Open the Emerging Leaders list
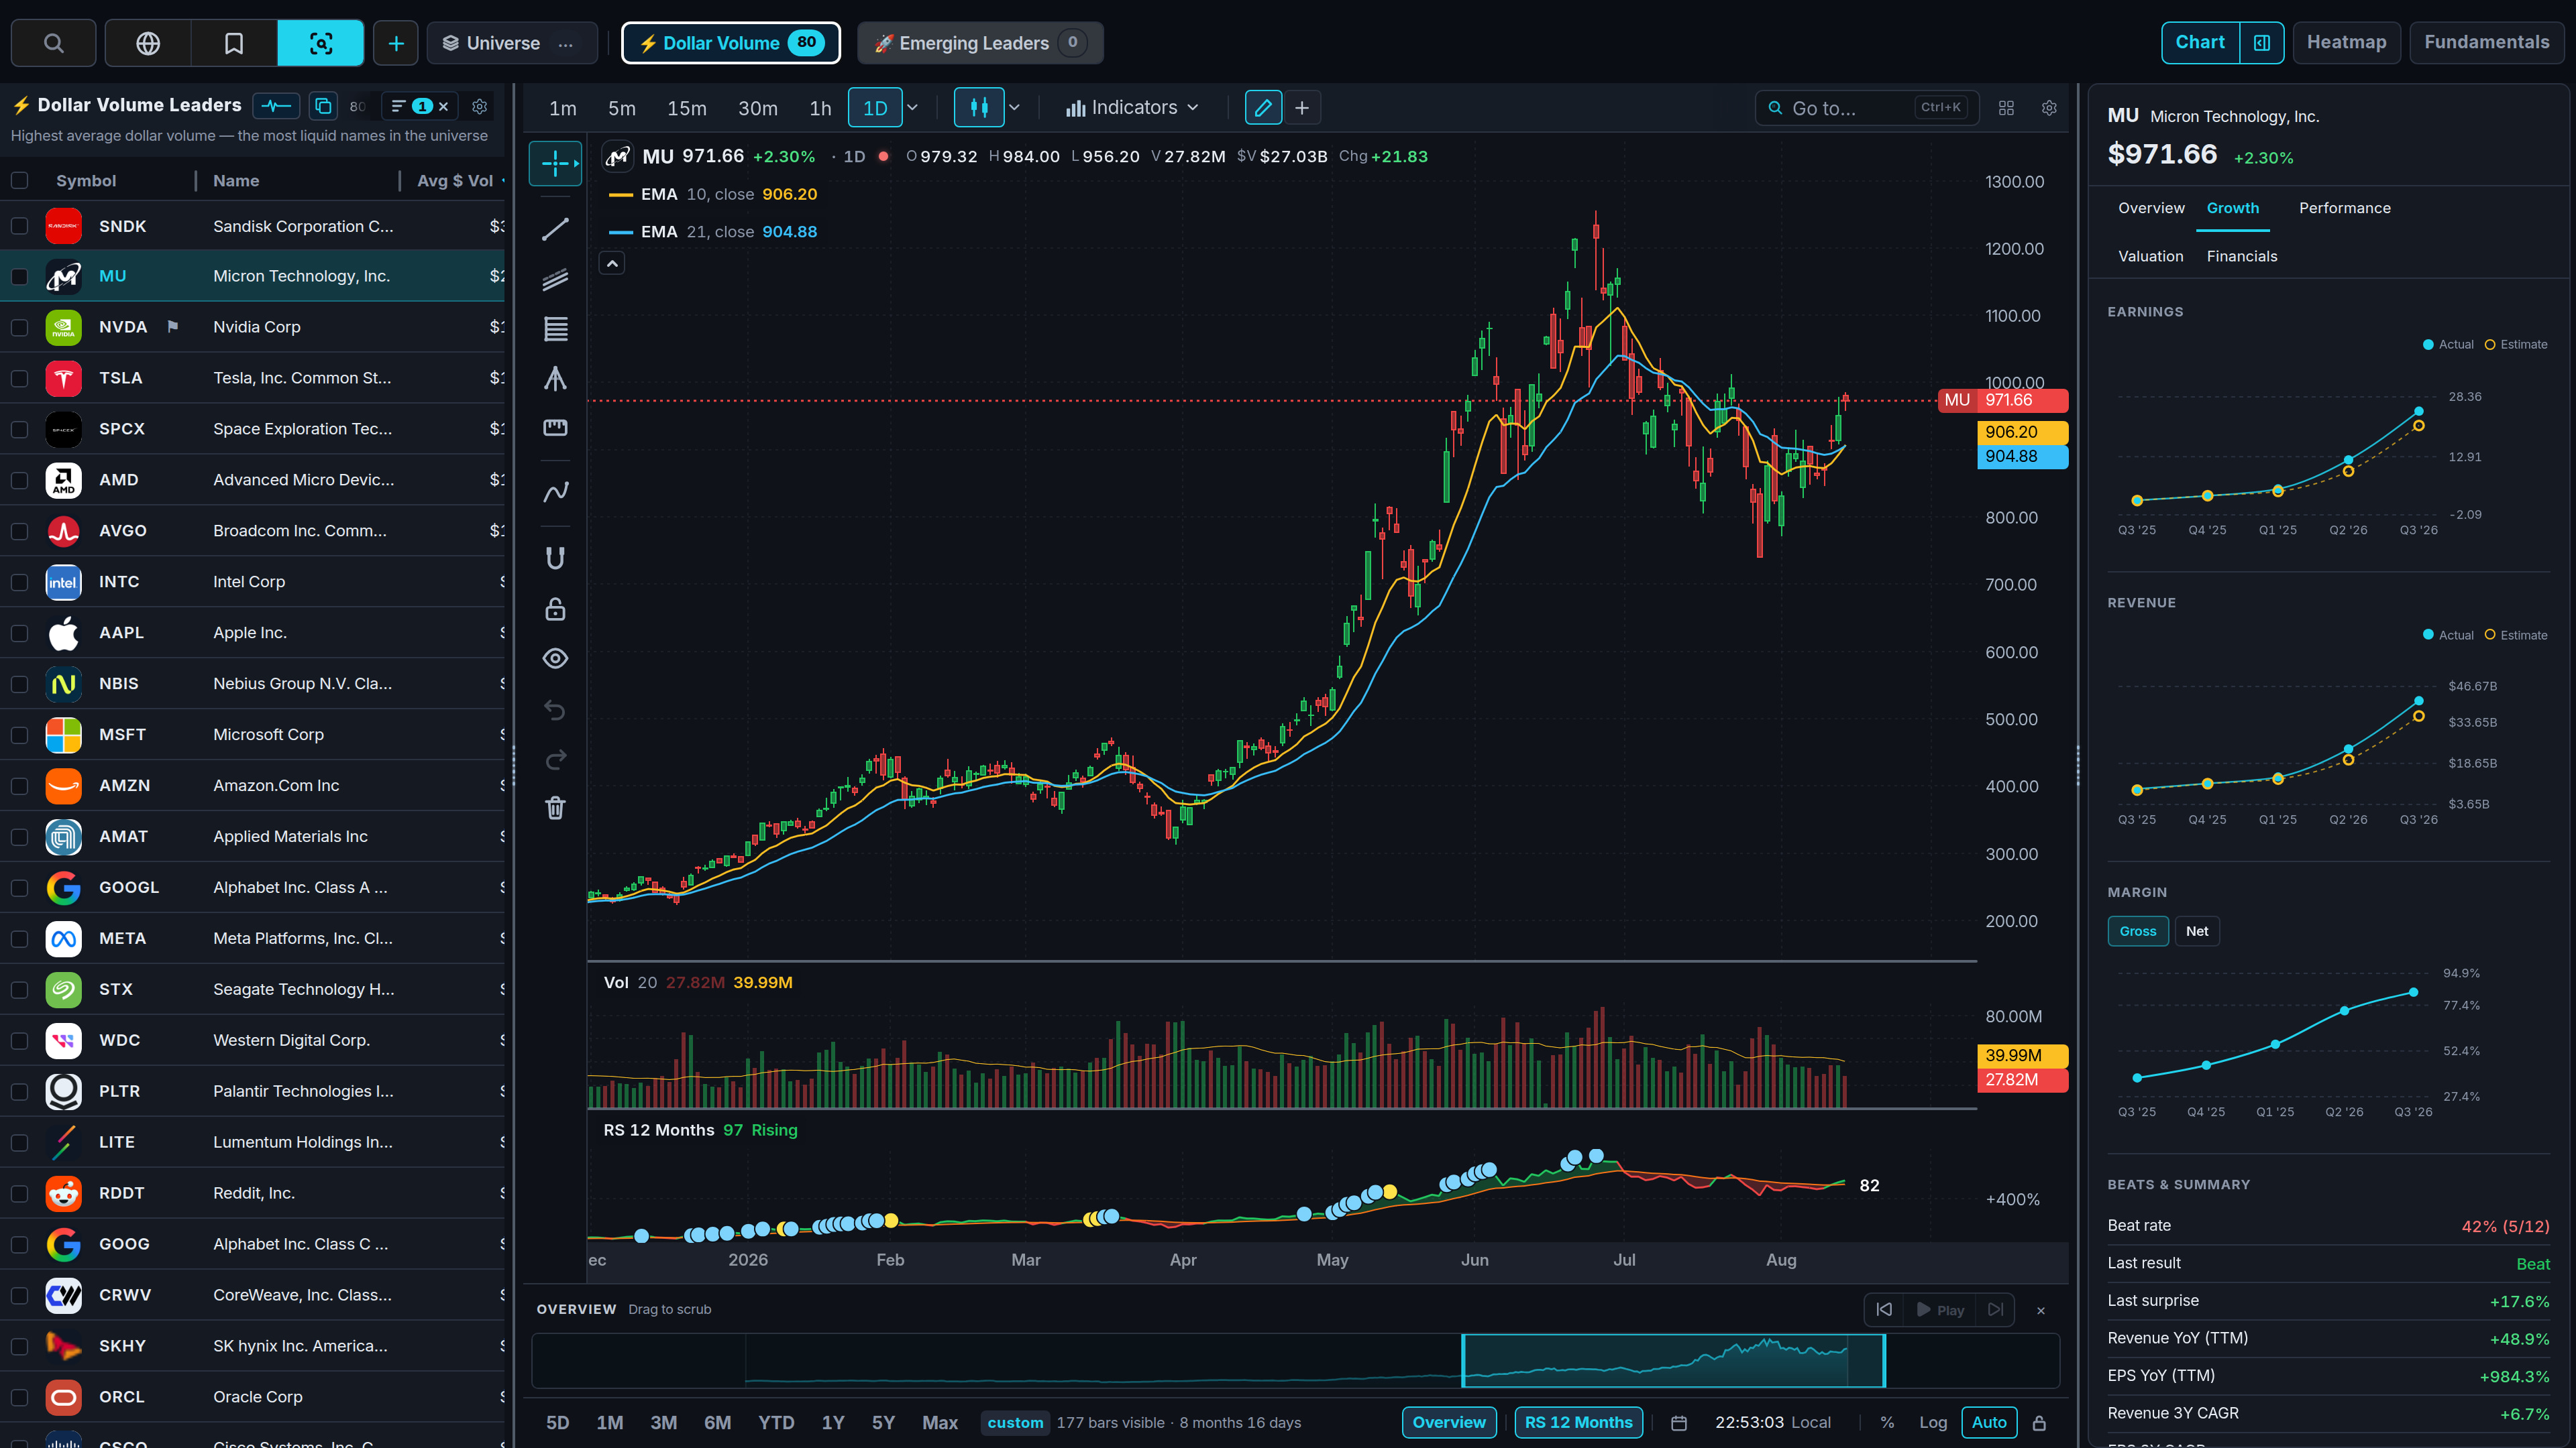This screenshot has width=2576, height=1448. click(x=979, y=43)
